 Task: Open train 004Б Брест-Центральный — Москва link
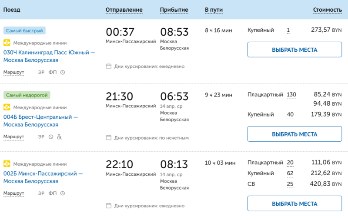coord(41,121)
